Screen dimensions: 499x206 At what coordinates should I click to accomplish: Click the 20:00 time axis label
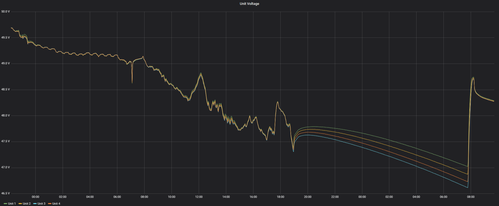[308, 197]
